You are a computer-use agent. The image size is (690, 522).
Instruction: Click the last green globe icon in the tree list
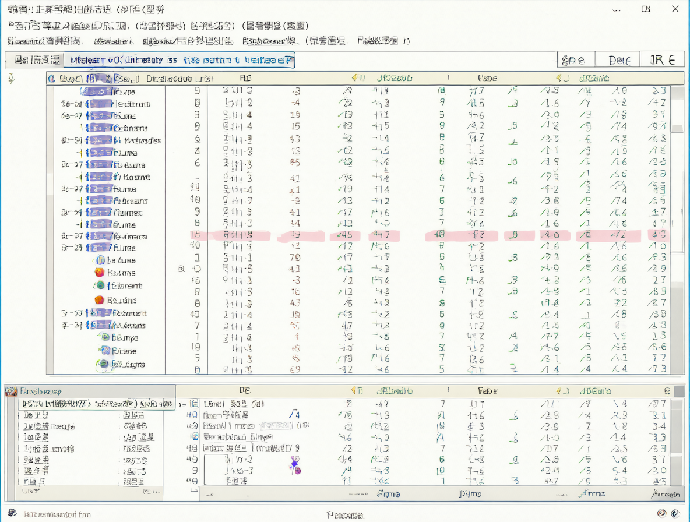[x=103, y=364]
